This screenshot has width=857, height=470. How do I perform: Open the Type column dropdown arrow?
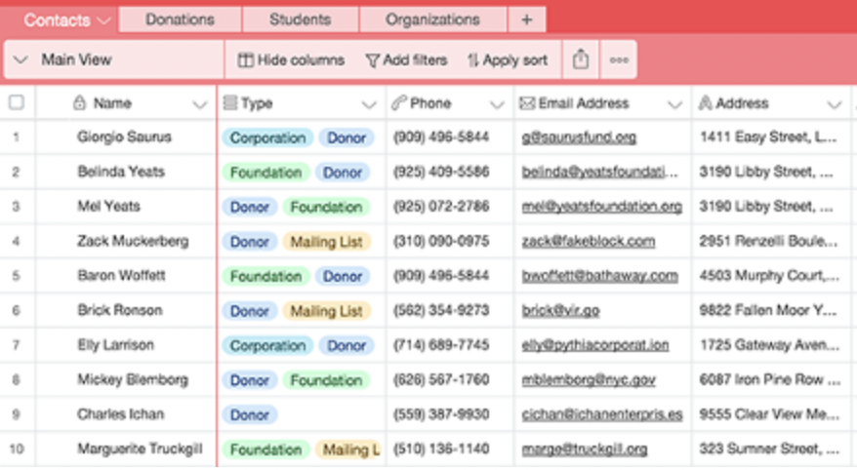coord(369,104)
